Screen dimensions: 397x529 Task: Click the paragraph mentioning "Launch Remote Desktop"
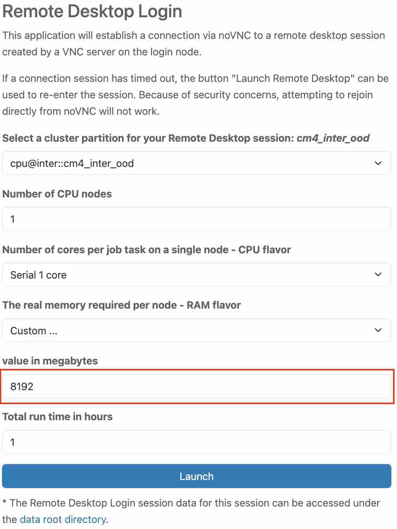pyautogui.click(x=195, y=95)
